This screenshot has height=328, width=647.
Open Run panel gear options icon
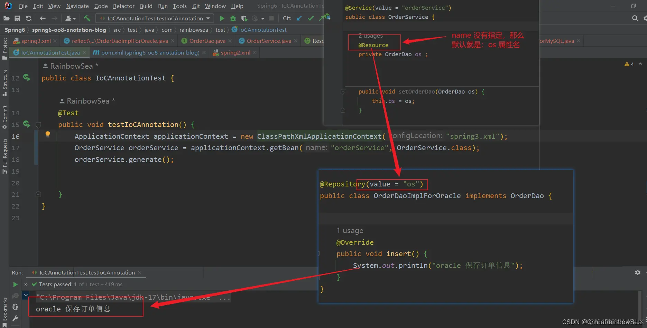638,272
